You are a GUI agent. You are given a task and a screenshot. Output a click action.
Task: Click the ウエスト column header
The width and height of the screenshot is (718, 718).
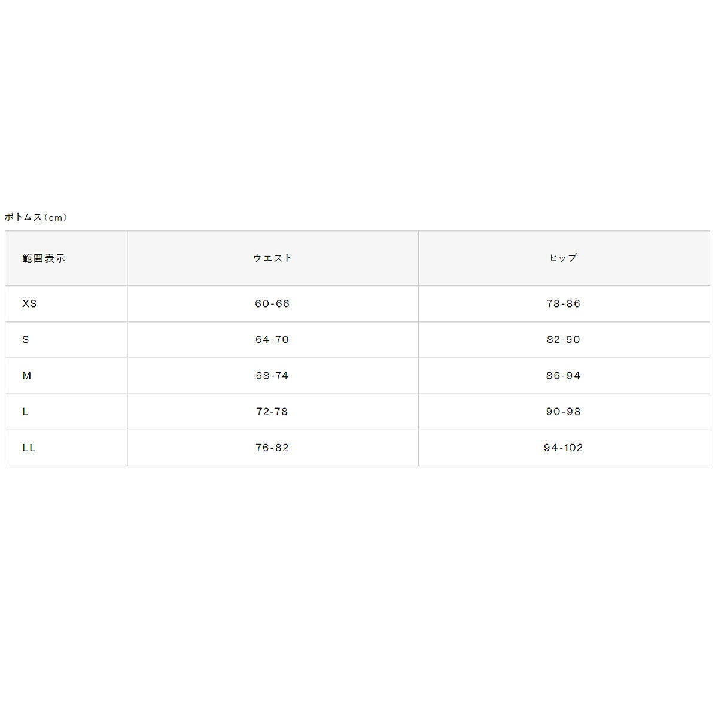273,258
